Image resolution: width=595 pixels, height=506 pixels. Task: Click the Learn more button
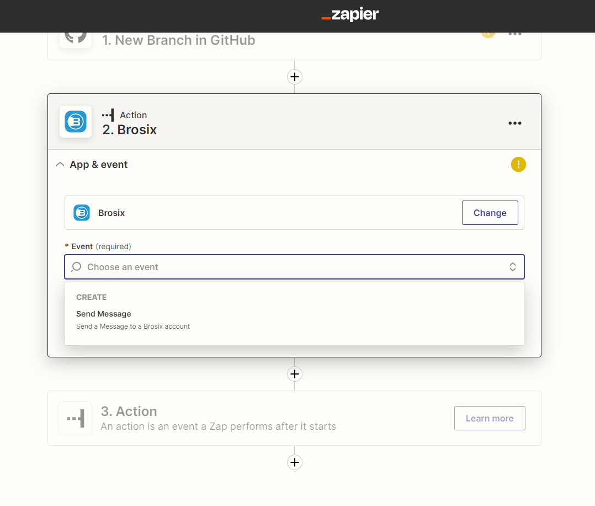tap(490, 418)
